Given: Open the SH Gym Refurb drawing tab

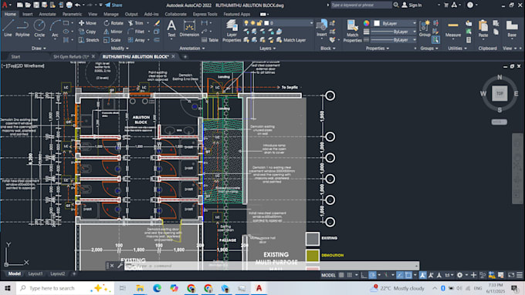Looking at the screenshot, I should [x=71, y=57].
